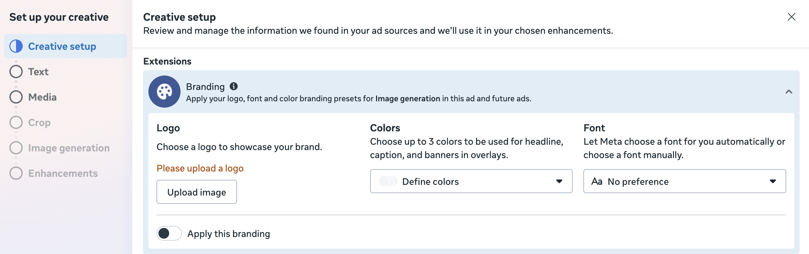Go to the Text step label

[x=38, y=72]
